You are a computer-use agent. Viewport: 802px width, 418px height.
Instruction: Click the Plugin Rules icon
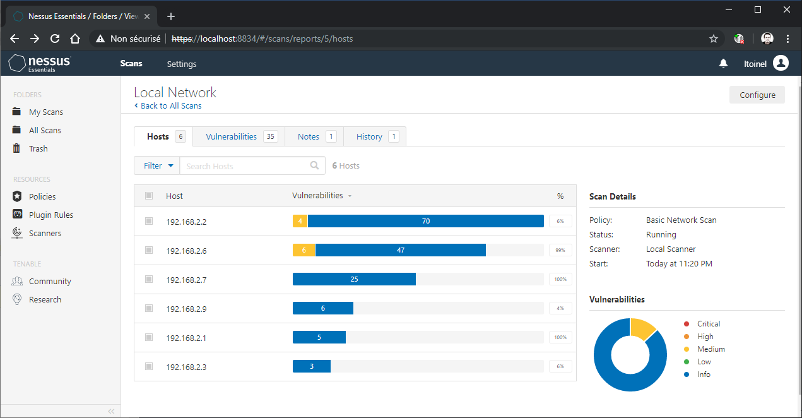(17, 215)
